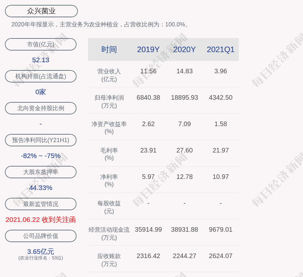Image resolution: width=303 pixels, height=277 pixels.
Task: Select the 公司品牌价值 label pill
Action: (41, 236)
